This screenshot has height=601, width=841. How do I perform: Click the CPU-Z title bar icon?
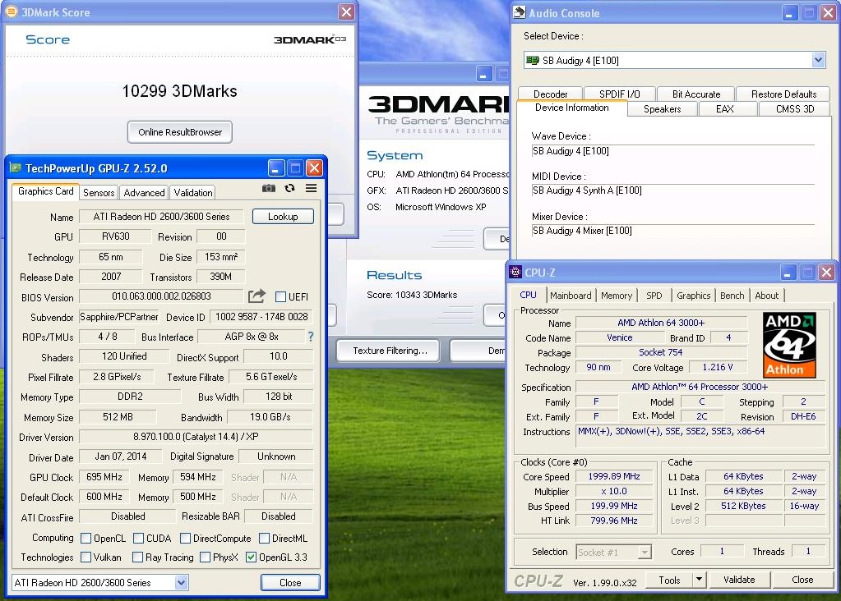[515, 272]
